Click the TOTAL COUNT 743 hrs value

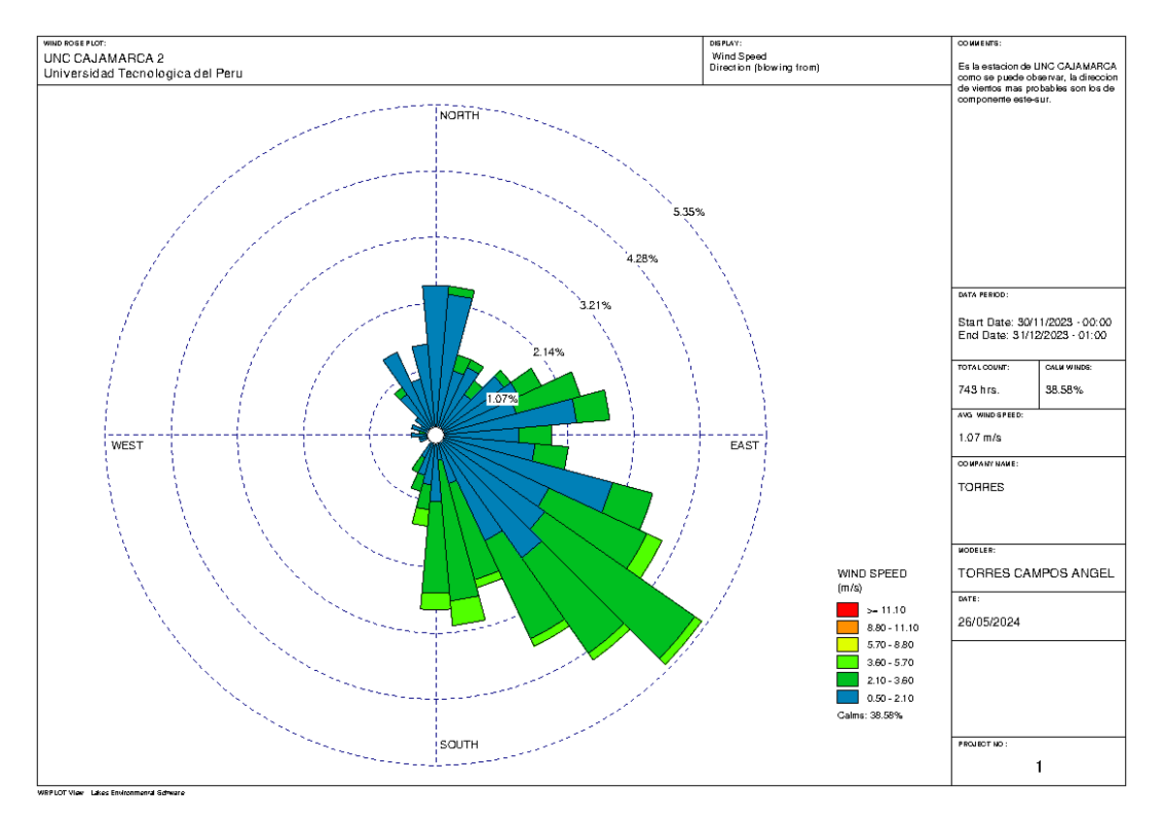(x=979, y=388)
